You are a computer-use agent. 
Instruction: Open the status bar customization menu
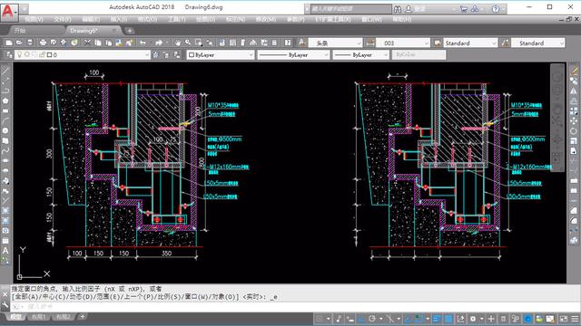(575, 319)
